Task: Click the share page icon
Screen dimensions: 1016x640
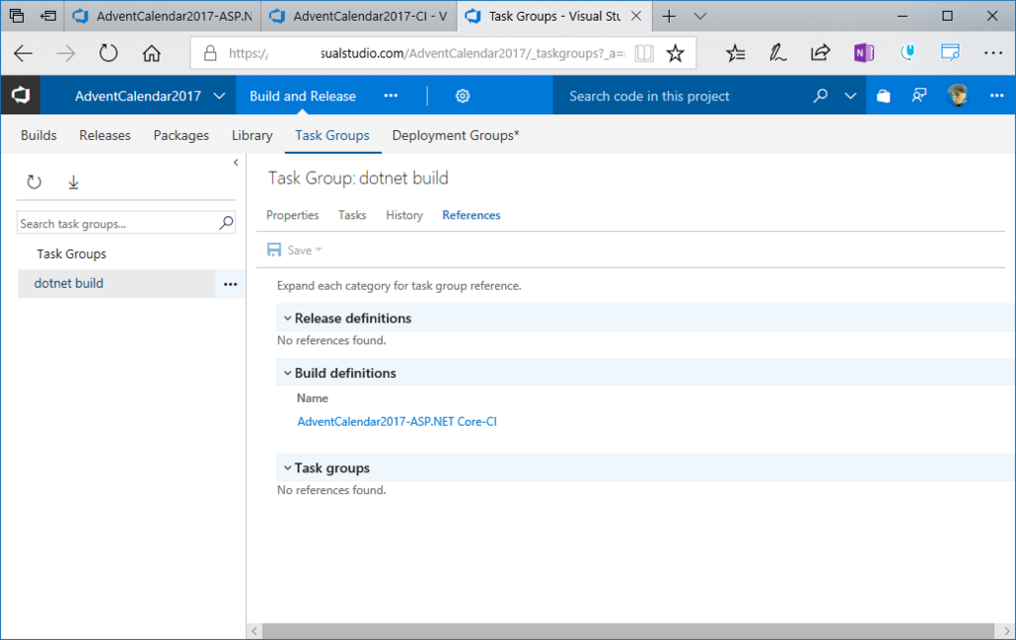Action: point(821,53)
